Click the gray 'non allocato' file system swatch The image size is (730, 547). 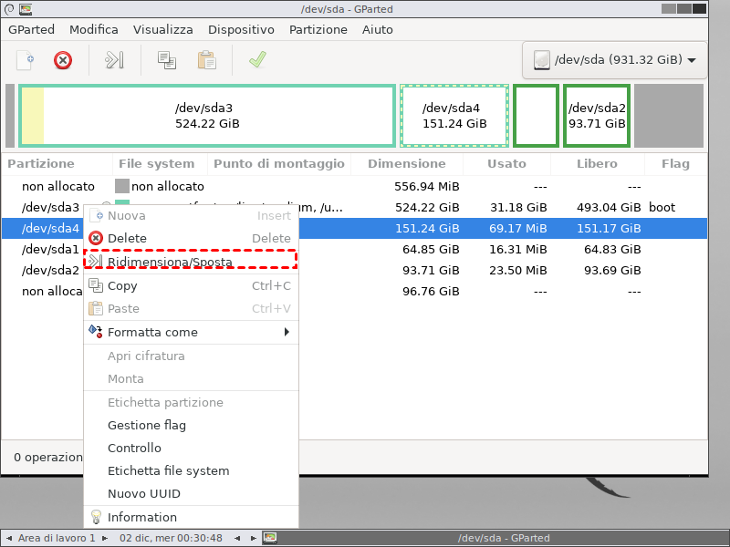coord(122,186)
